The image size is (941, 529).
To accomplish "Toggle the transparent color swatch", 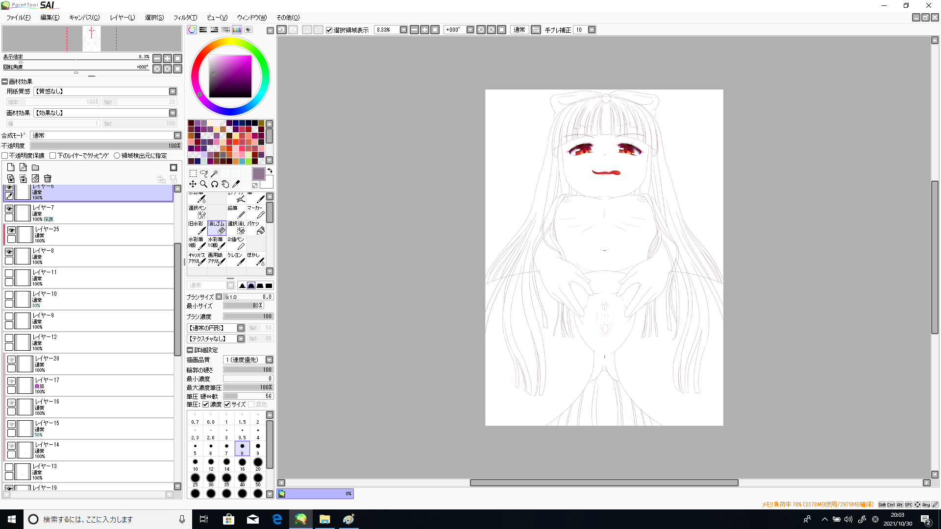I will point(255,186).
